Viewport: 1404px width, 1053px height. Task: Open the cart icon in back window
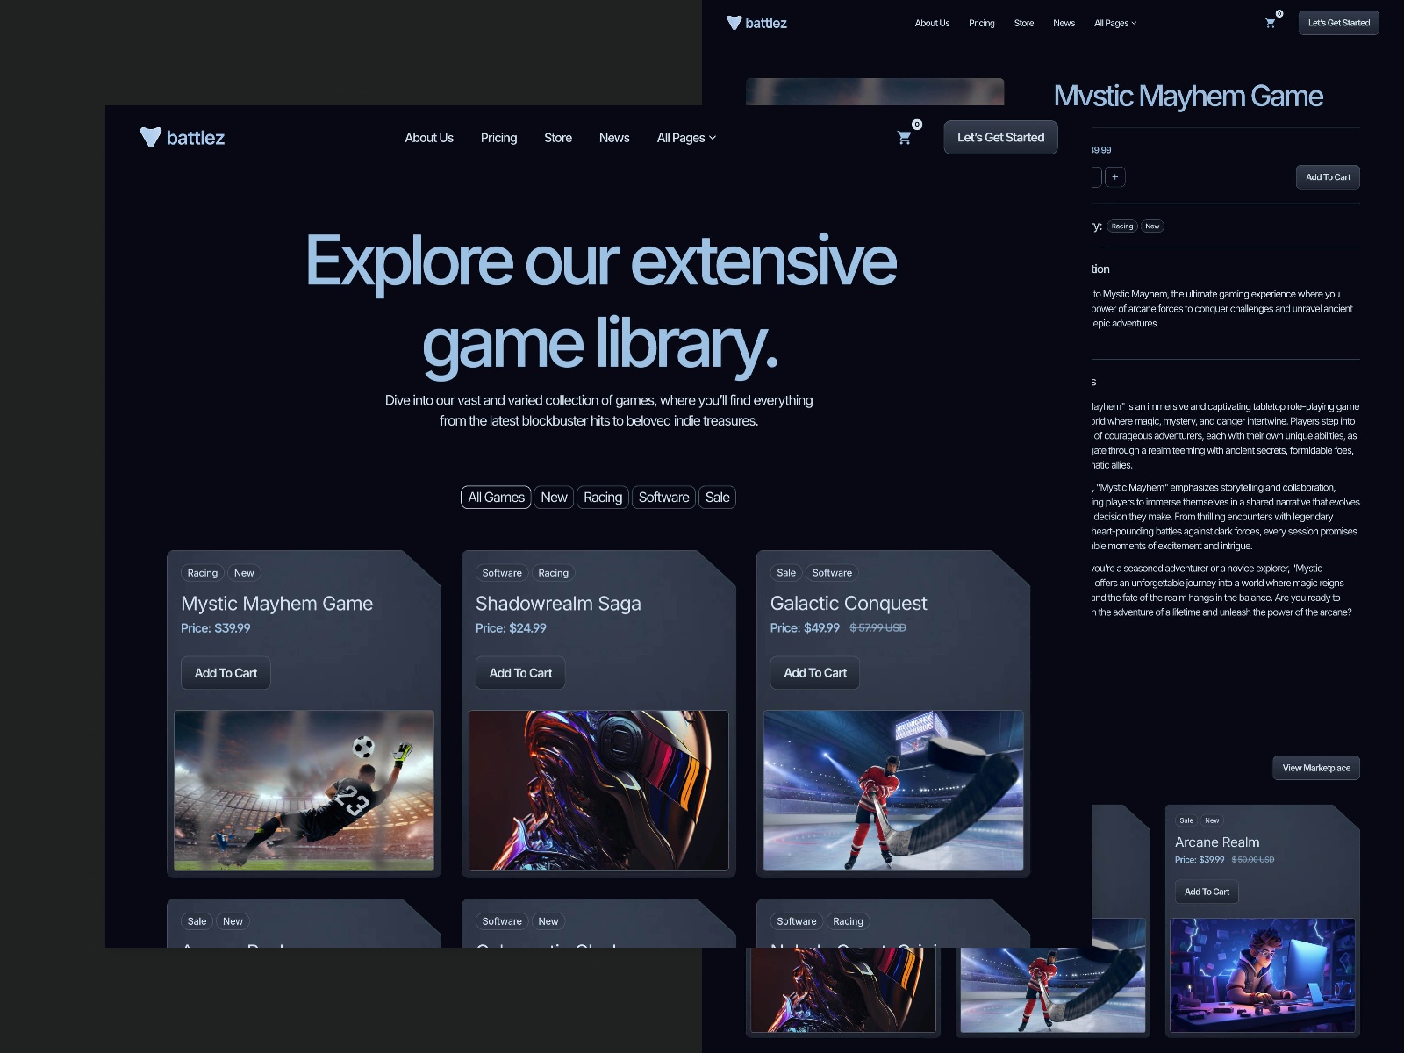point(1270,23)
